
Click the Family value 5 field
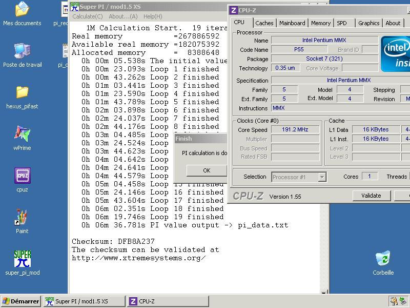click(284, 89)
